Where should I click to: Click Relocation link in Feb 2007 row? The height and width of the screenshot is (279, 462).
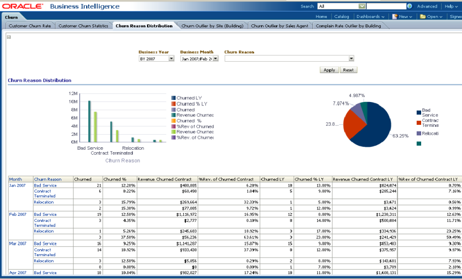[x=44, y=231]
